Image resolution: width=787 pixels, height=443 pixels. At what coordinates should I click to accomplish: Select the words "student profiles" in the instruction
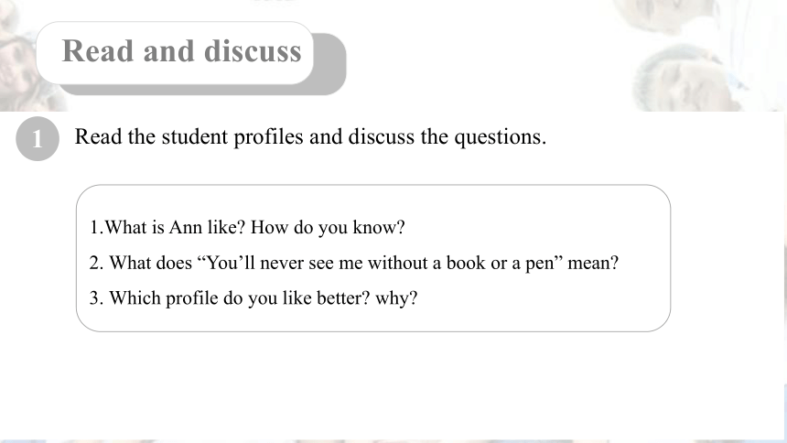tap(232, 136)
